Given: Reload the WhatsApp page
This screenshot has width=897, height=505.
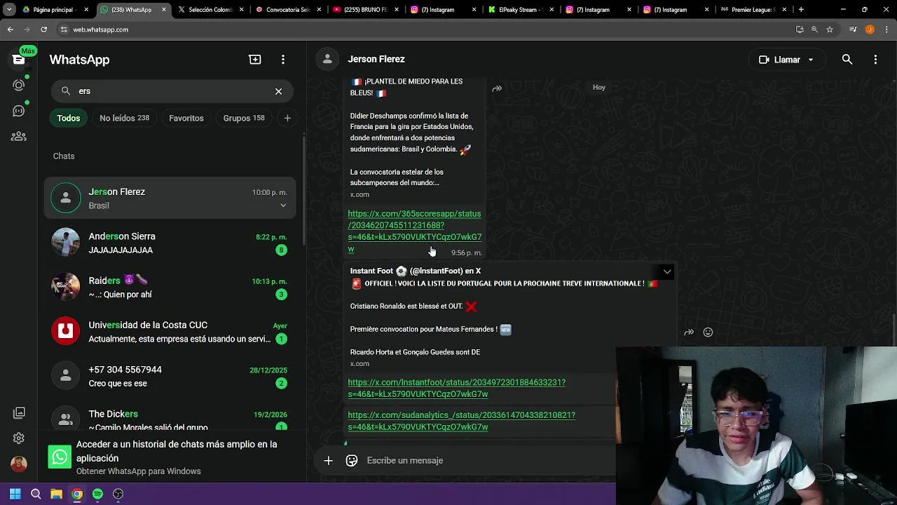Looking at the screenshot, I should (43, 29).
